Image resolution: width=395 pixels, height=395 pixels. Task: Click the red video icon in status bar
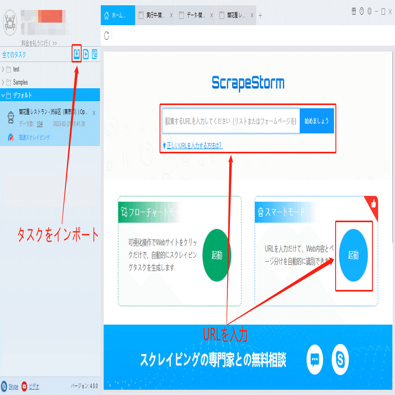click(x=24, y=386)
